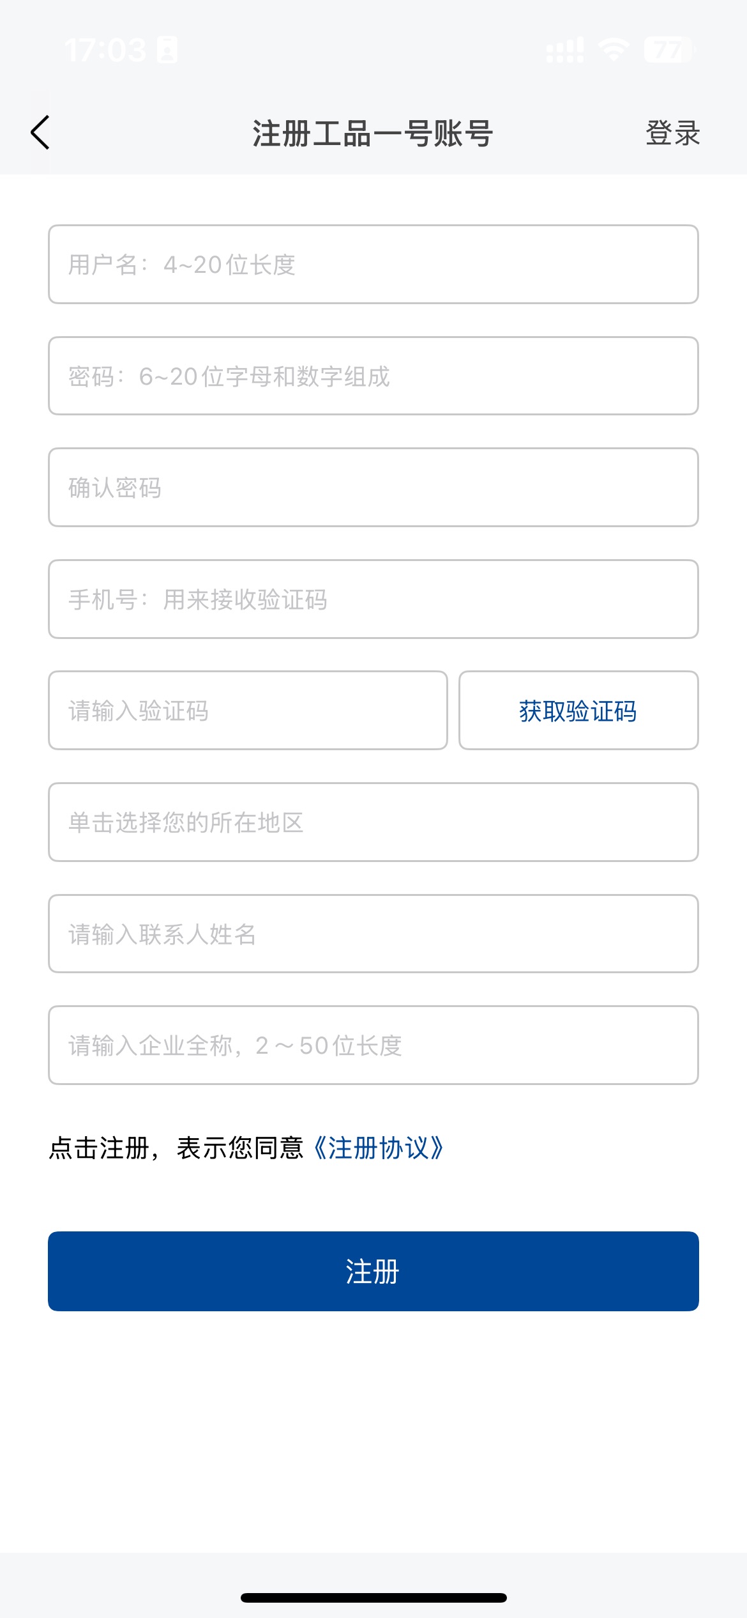Focus the 用户名 username input field
This screenshot has width=747, height=1618.
373,264
